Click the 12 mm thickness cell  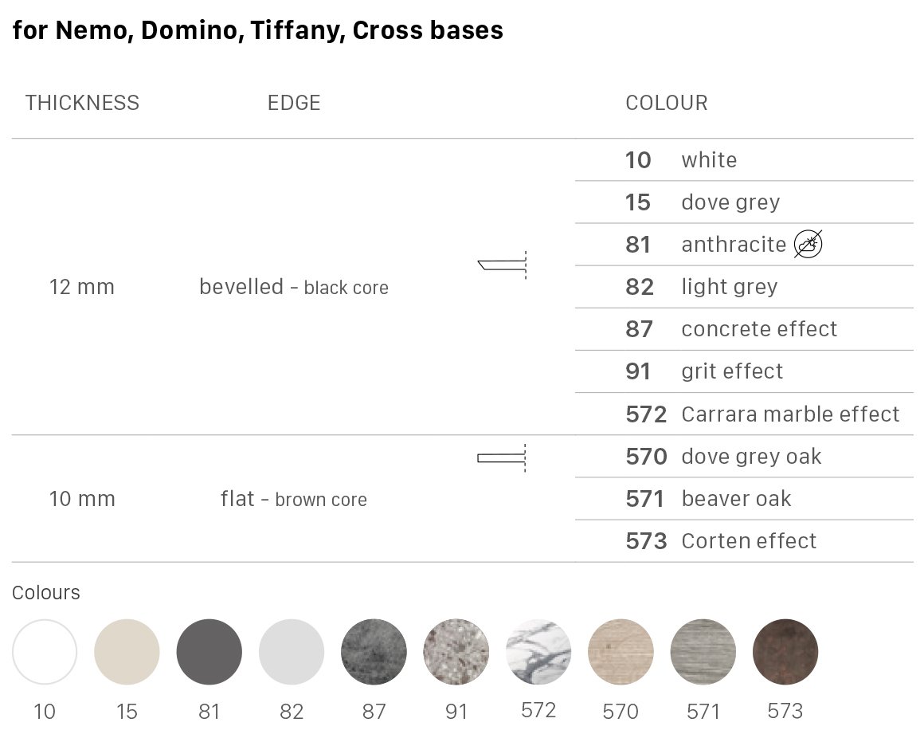(82, 287)
